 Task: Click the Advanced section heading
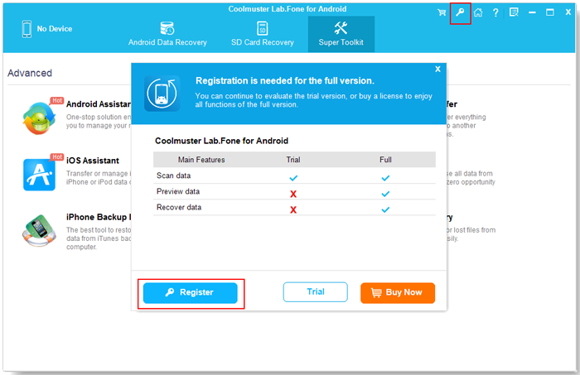coord(30,73)
